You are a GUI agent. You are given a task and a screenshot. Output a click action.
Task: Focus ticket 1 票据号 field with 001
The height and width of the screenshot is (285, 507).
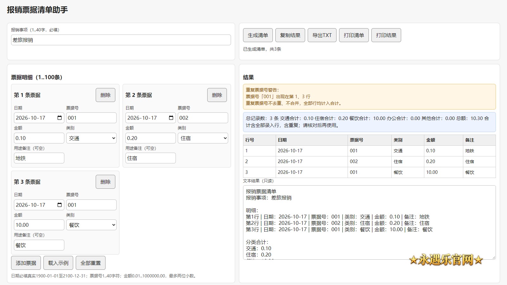(x=91, y=118)
